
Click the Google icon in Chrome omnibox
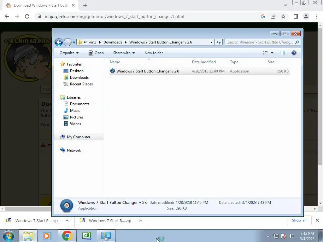(x=263, y=16)
